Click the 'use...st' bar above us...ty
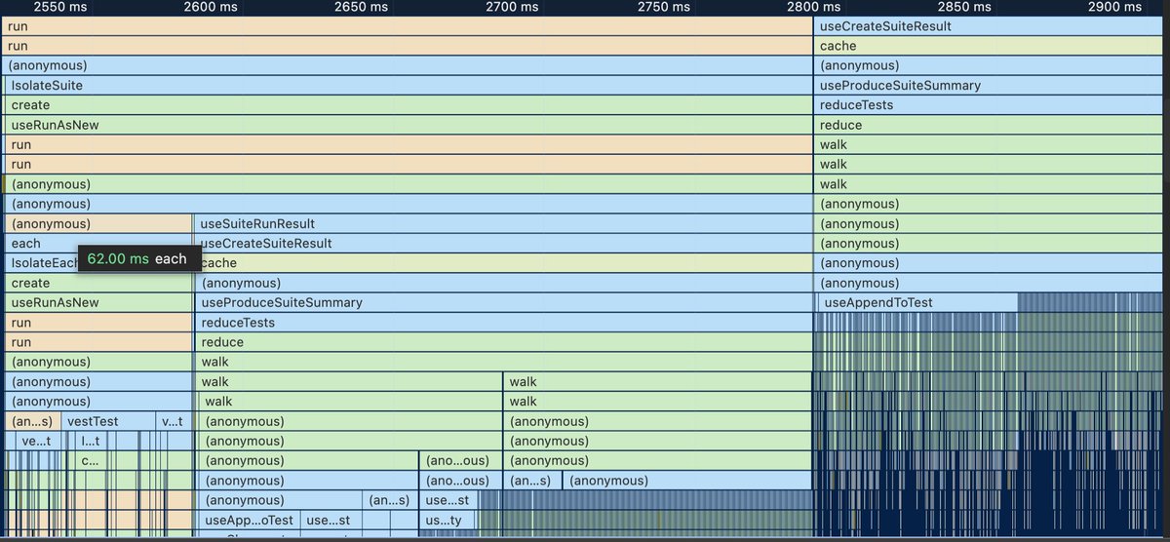The image size is (1170, 542). (447, 500)
